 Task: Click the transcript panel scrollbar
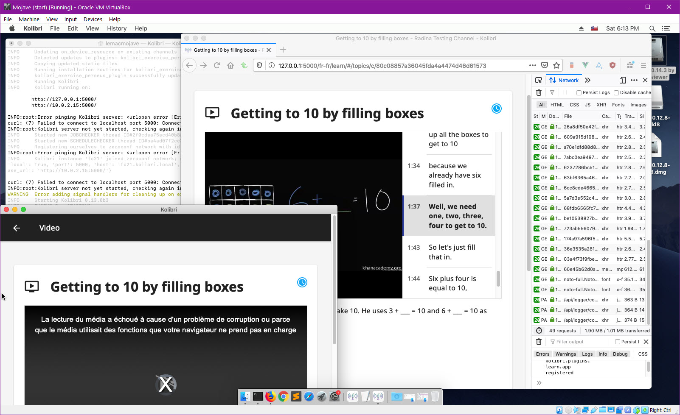pyautogui.click(x=498, y=279)
